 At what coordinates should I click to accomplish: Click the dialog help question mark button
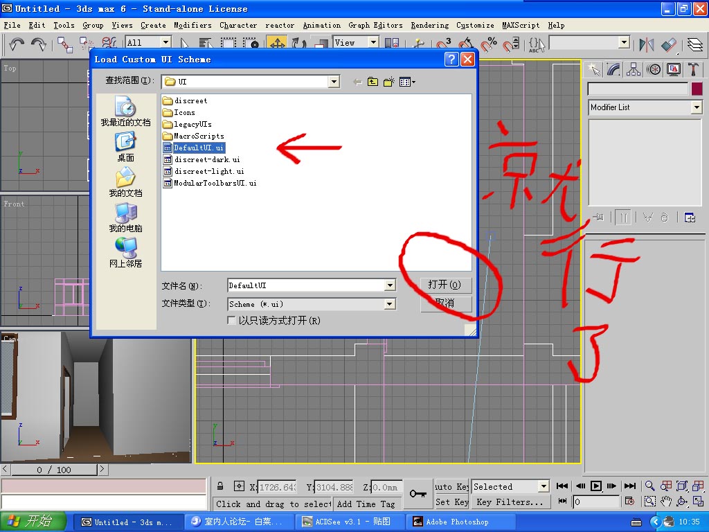point(451,60)
